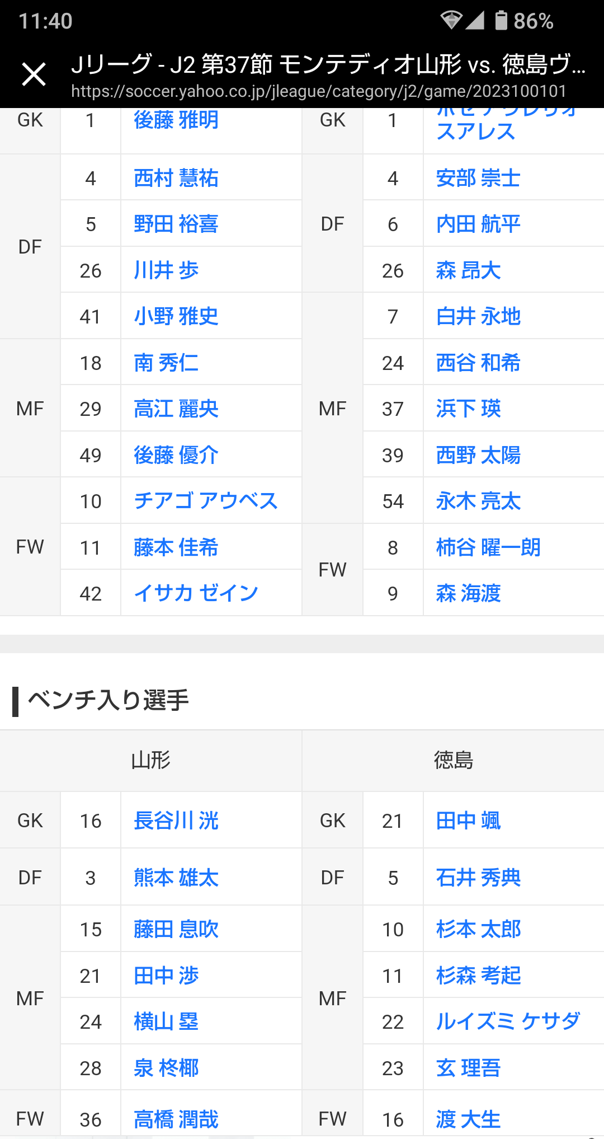Open ルイズミ ケサダ player page
The image size is (604, 1139).
(x=508, y=1021)
